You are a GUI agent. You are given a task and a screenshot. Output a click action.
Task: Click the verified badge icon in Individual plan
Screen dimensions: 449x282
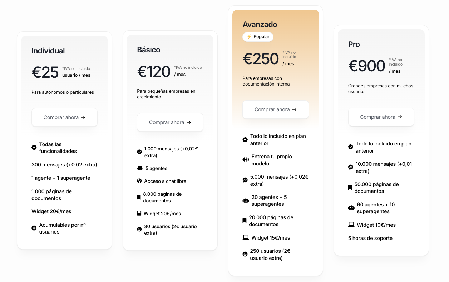click(34, 148)
